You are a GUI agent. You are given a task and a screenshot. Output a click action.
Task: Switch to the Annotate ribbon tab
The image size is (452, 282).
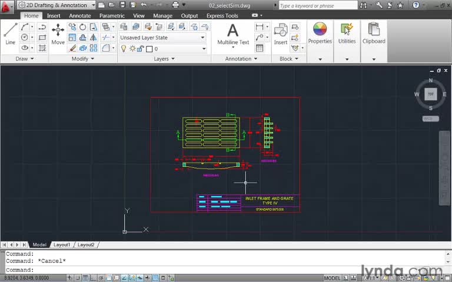80,16
